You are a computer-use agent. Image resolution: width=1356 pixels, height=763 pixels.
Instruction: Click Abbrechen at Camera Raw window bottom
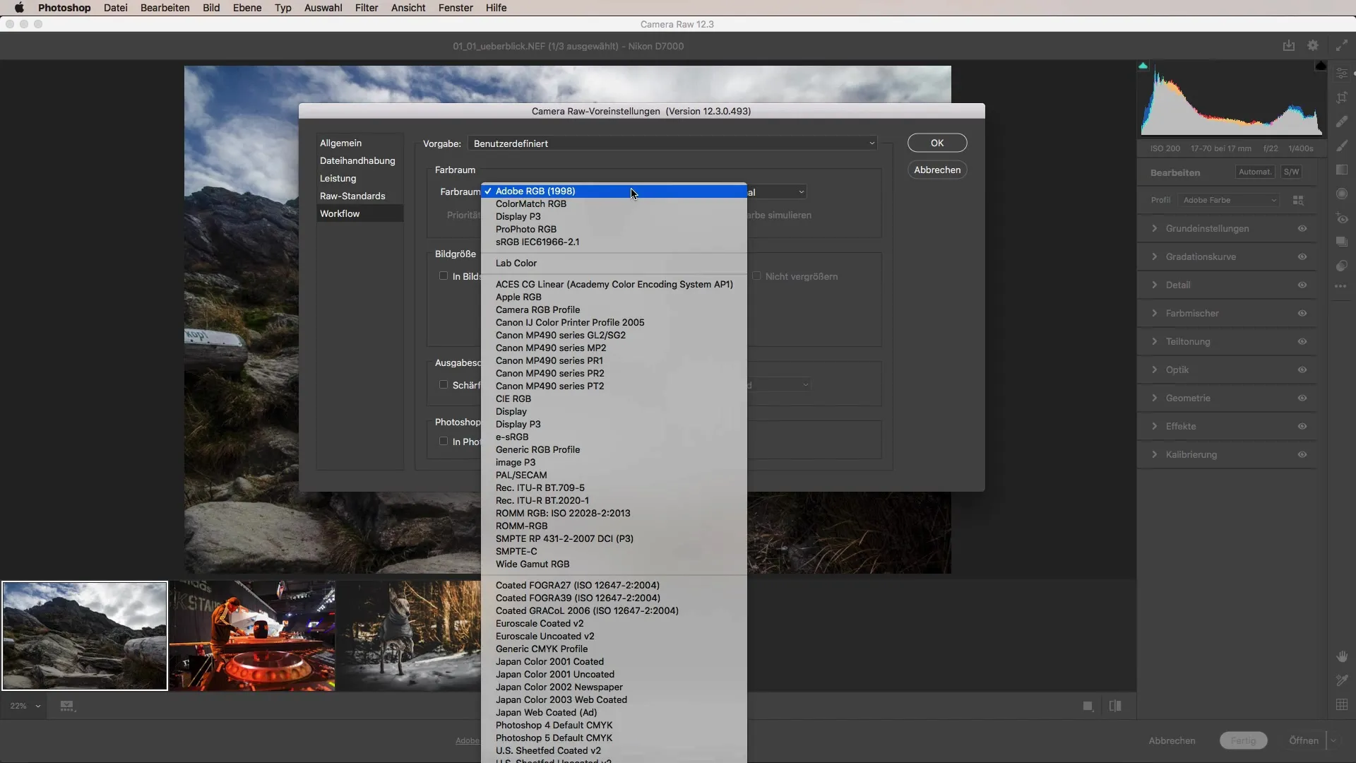(x=1172, y=740)
